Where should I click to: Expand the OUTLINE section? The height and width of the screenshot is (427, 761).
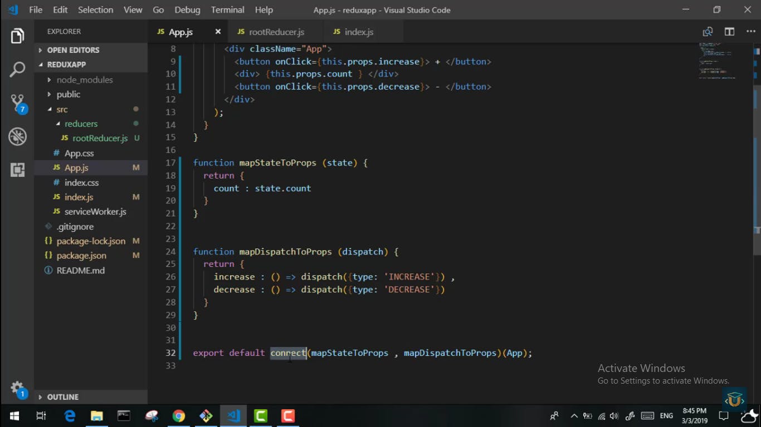tap(91, 397)
